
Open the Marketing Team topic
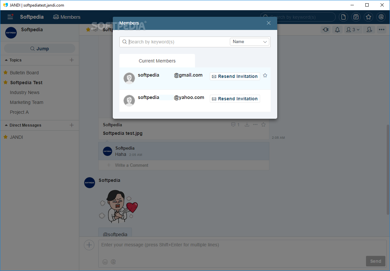pos(27,103)
